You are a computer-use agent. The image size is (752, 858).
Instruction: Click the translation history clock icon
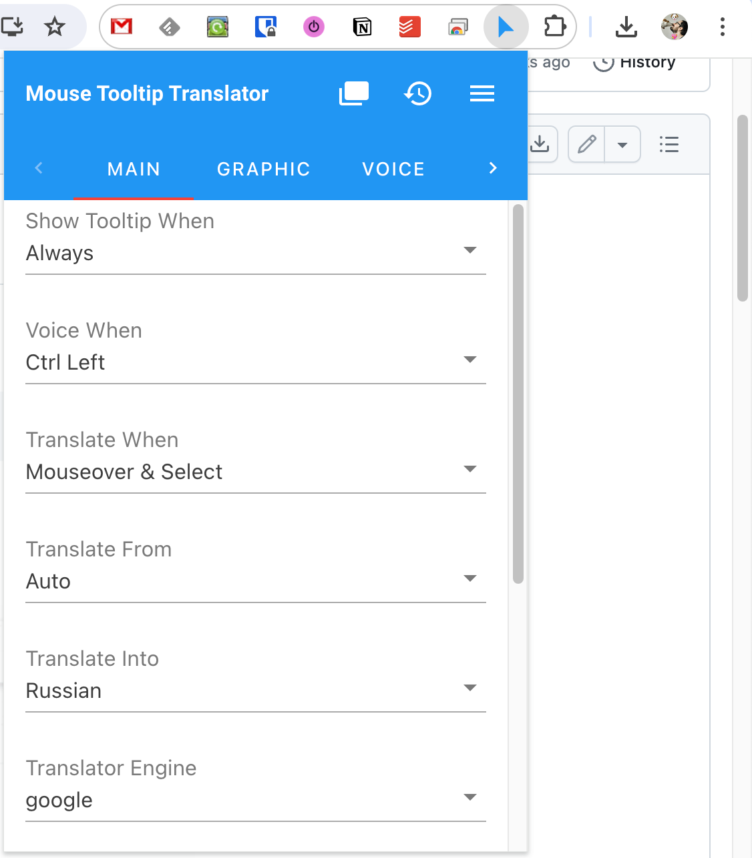coord(418,93)
